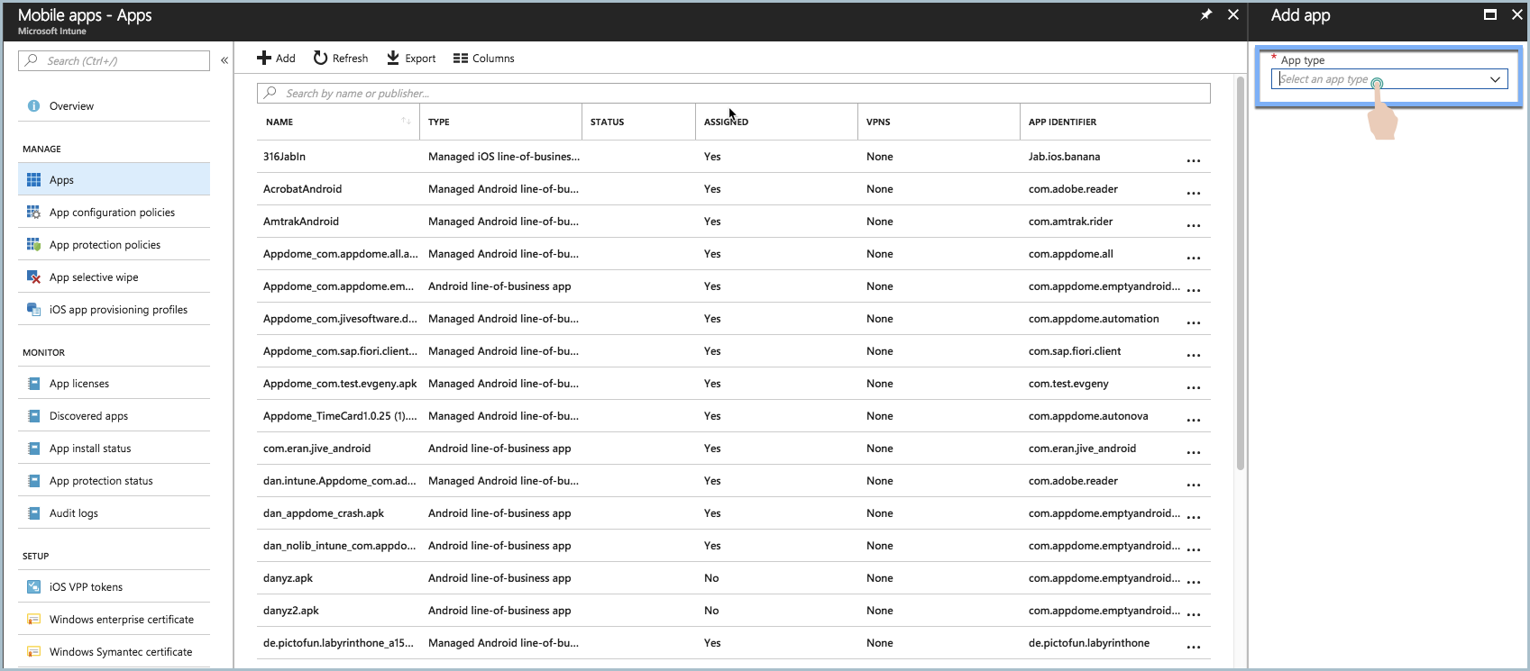
Task: Open ellipsis menu for dan_appdome_crash.apk row
Action: coord(1194,517)
